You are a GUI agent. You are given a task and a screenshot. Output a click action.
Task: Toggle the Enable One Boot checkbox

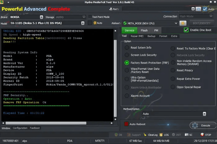[186, 30]
